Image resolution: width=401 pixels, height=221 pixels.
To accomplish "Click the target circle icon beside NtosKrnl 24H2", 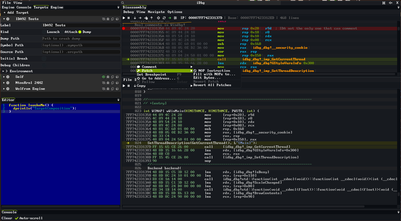I will pyautogui.click(x=8, y=83).
